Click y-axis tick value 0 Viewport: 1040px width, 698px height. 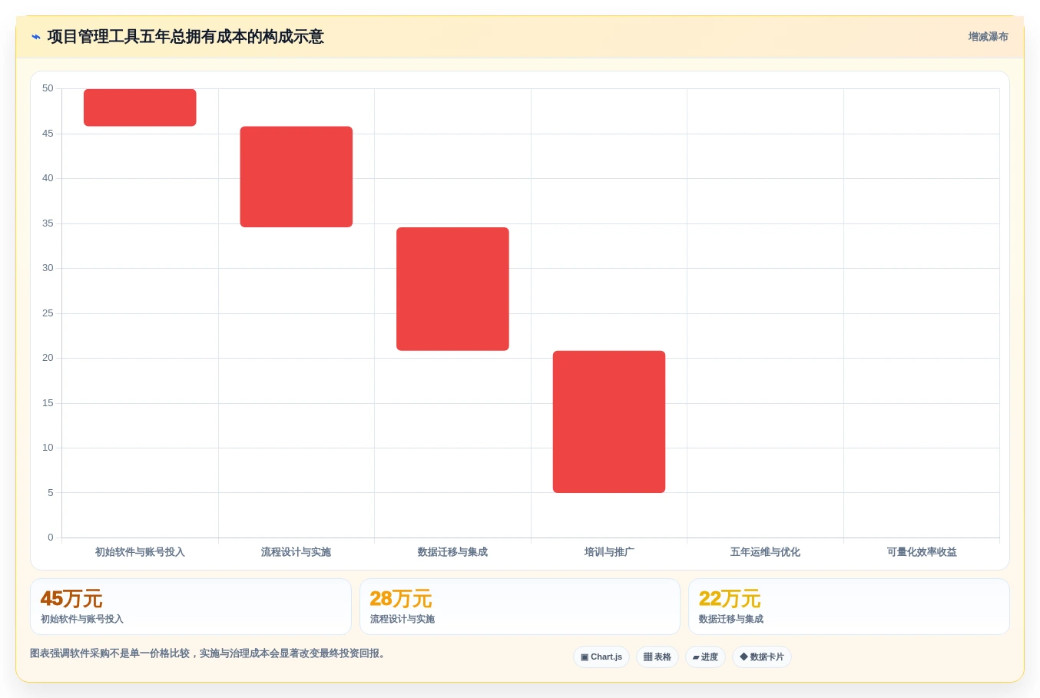tap(51, 538)
